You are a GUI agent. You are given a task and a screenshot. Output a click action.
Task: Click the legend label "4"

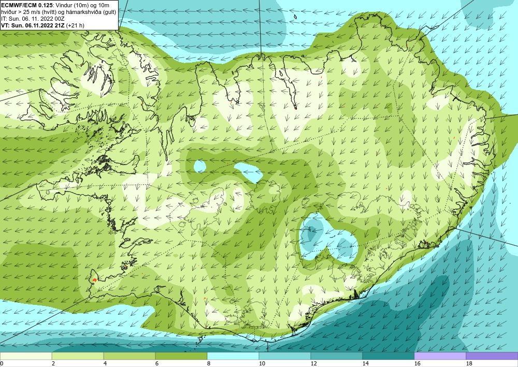click(105, 364)
